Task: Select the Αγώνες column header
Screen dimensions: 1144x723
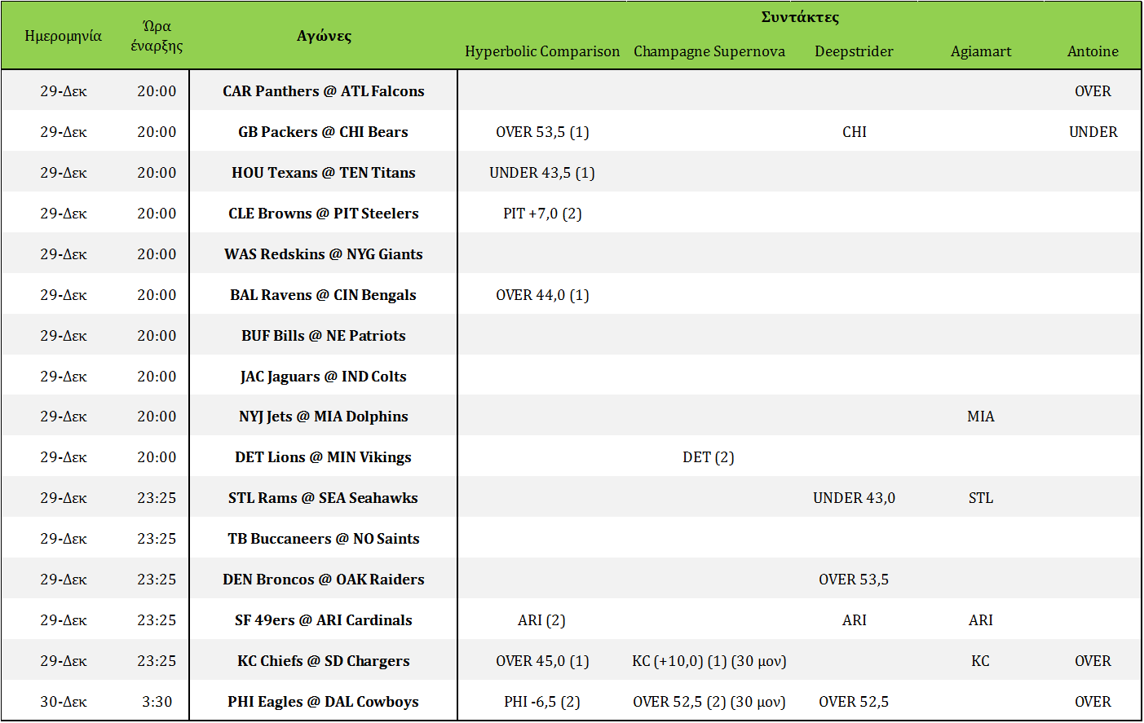Action: click(x=324, y=36)
